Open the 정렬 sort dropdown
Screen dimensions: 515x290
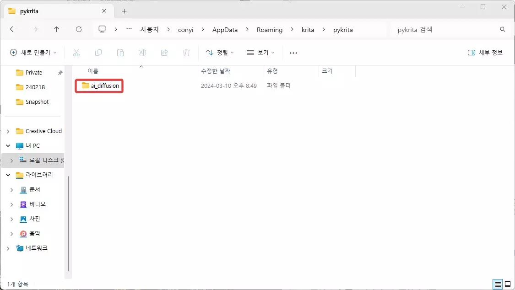tap(219, 52)
